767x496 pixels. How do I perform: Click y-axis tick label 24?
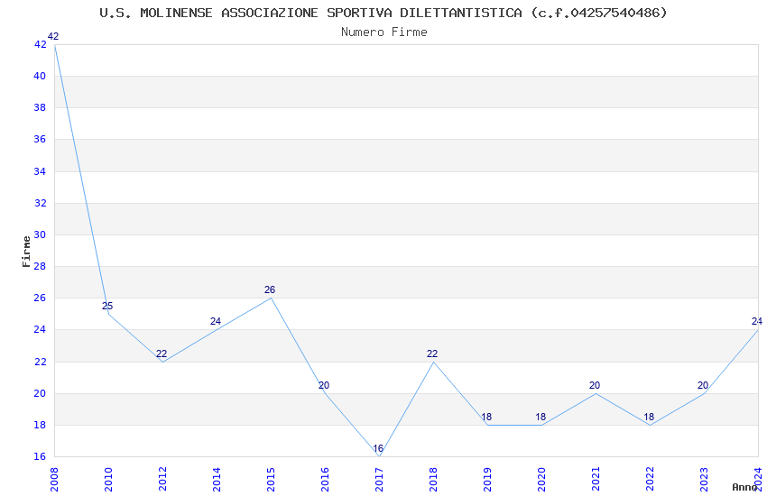click(x=40, y=329)
